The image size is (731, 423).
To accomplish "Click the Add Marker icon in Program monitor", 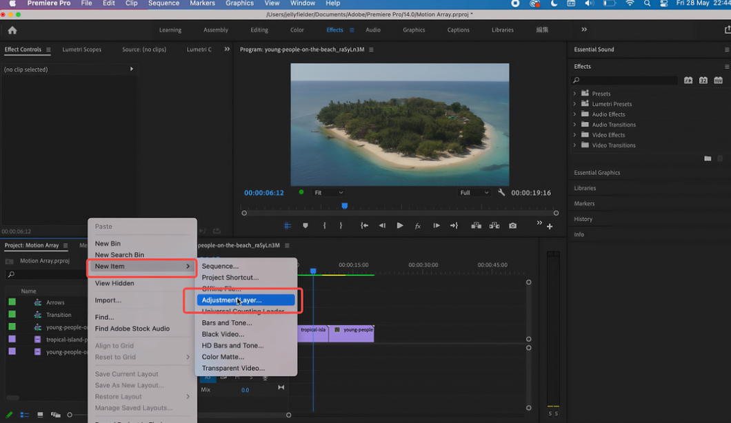I will click(x=305, y=226).
